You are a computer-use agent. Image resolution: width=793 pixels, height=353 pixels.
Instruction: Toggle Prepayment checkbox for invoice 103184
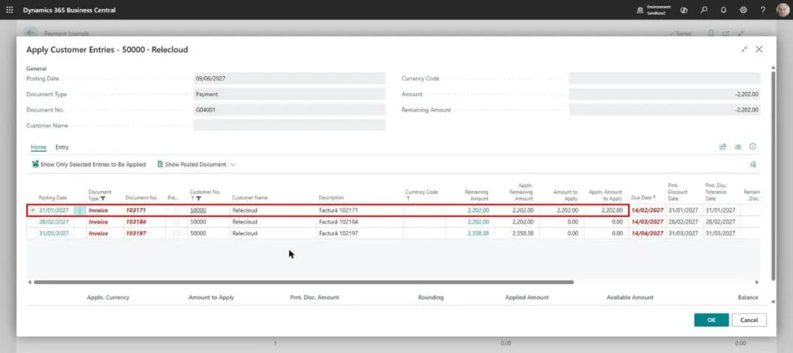pos(176,222)
